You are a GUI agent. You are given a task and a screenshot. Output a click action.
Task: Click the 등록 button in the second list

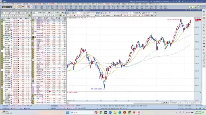(x=49, y=13)
